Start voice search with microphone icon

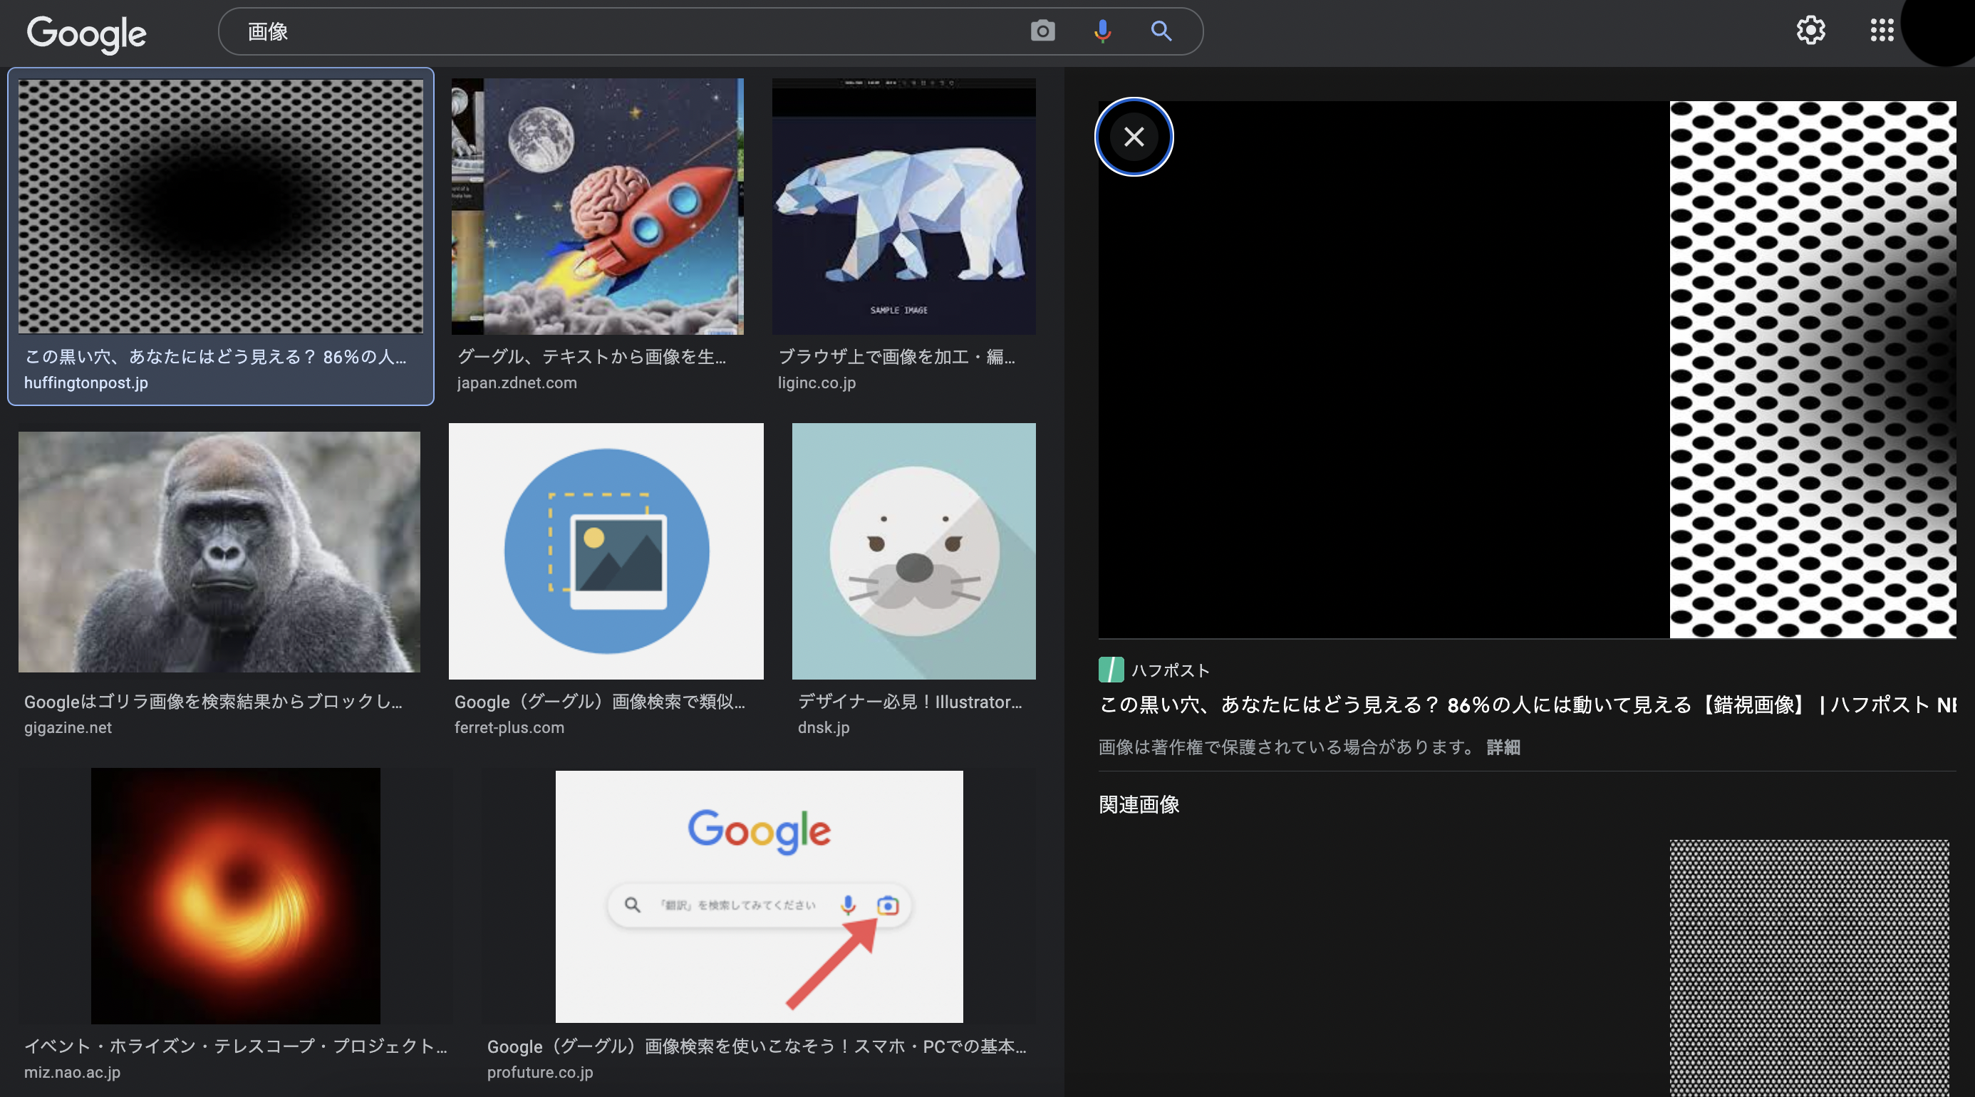point(1101,31)
